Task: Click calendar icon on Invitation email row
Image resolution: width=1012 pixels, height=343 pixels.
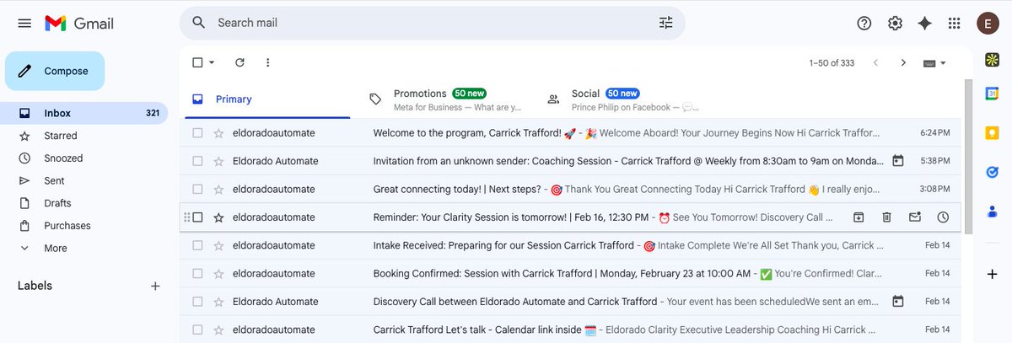Action: pyautogui.click(x=898, y=161)
